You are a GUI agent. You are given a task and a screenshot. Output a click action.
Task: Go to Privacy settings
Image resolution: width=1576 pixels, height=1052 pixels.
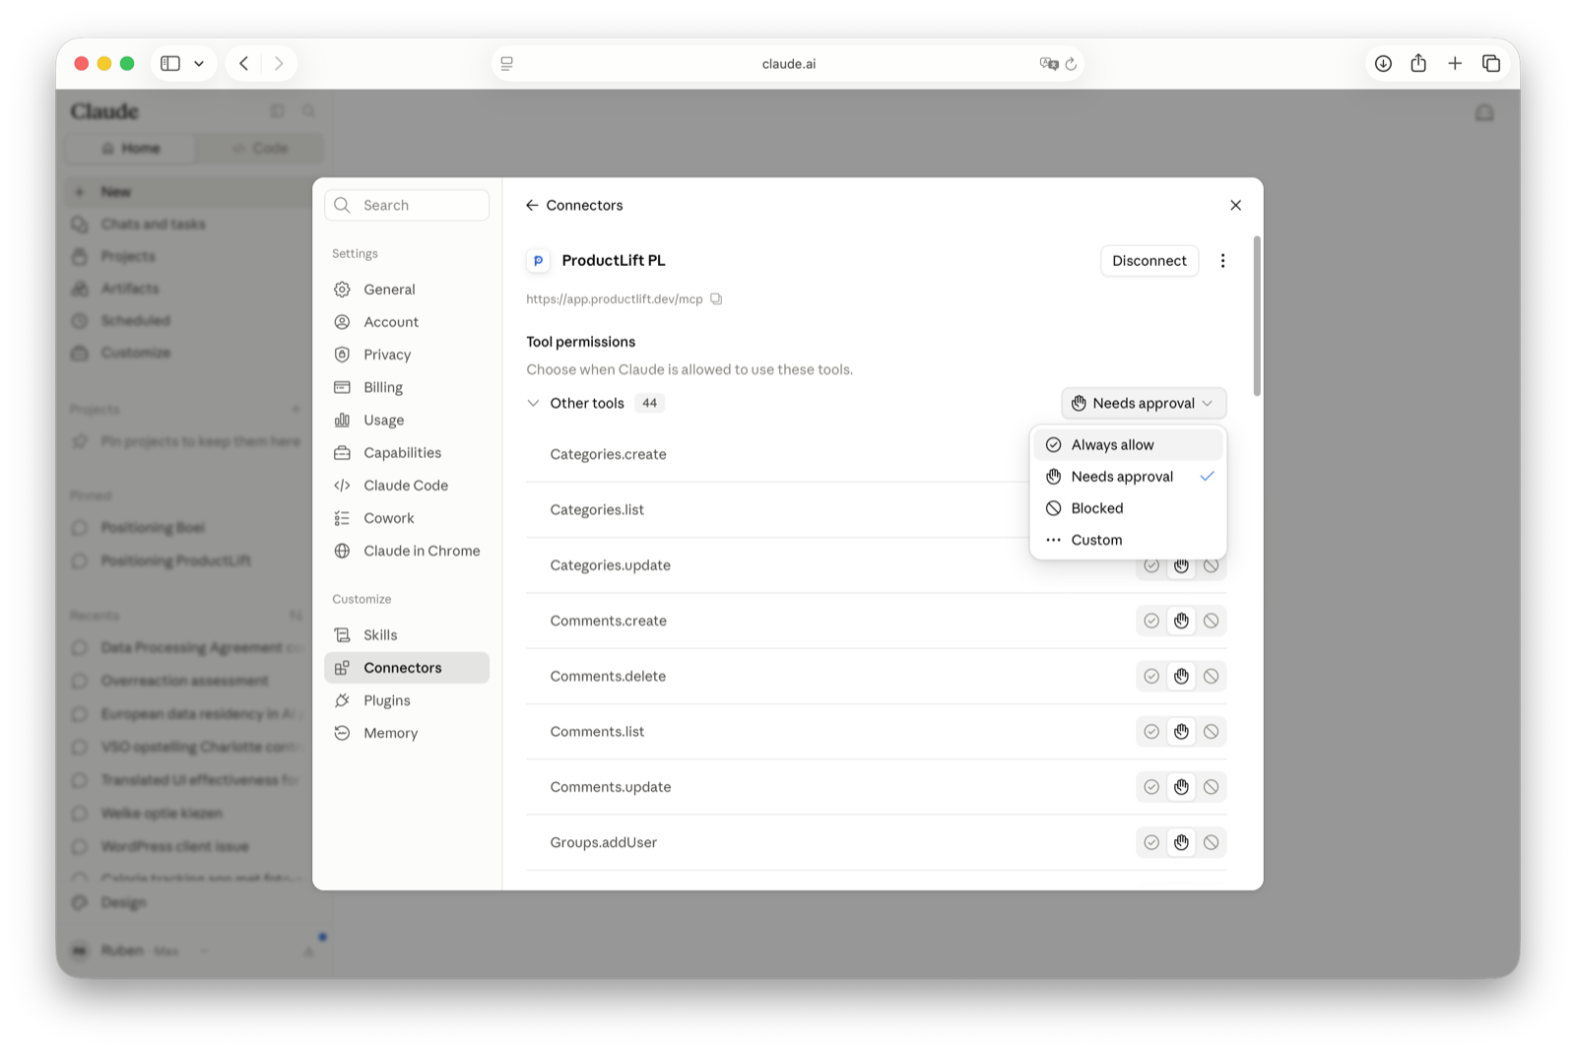[406, 355]
